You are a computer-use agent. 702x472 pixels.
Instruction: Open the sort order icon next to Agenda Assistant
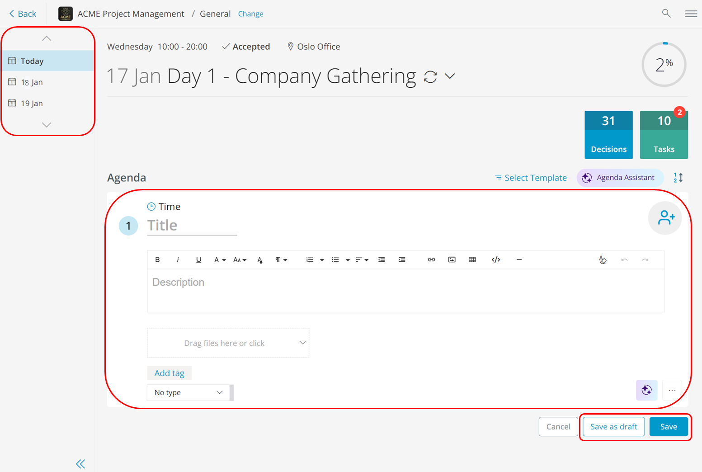678,178
